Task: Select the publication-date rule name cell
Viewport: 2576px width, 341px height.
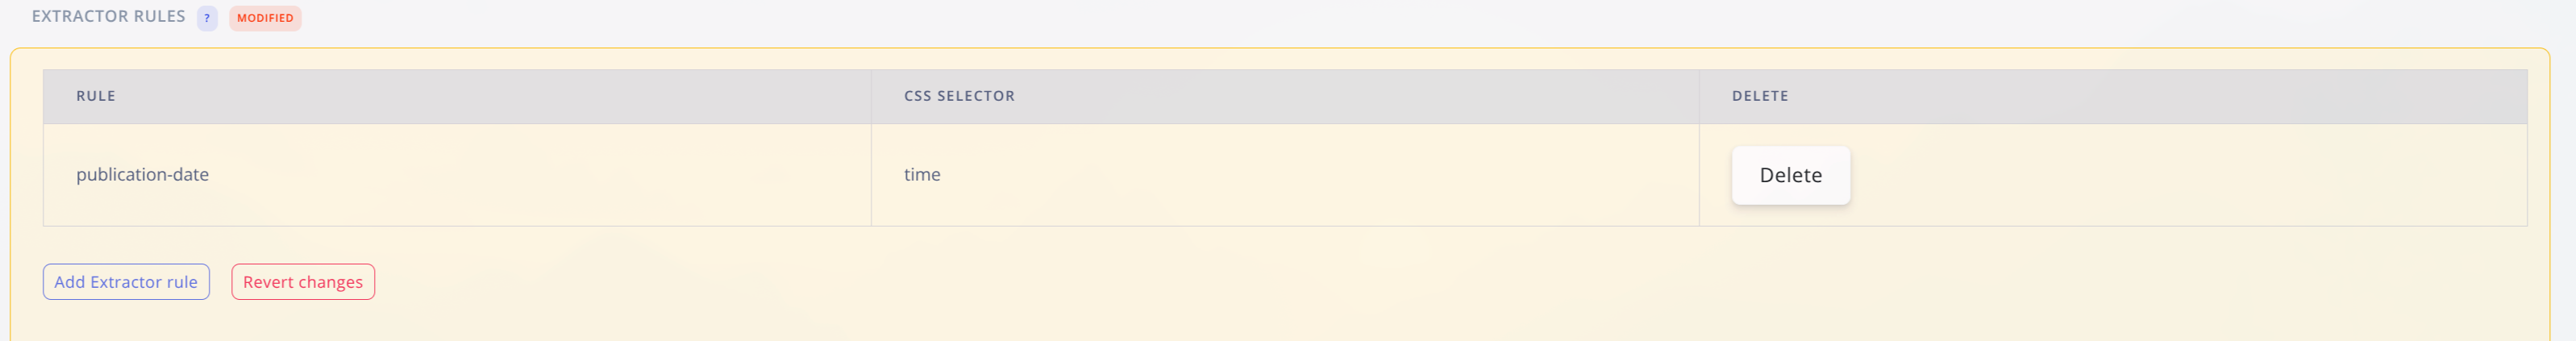Action: click(x=143, y=175)
